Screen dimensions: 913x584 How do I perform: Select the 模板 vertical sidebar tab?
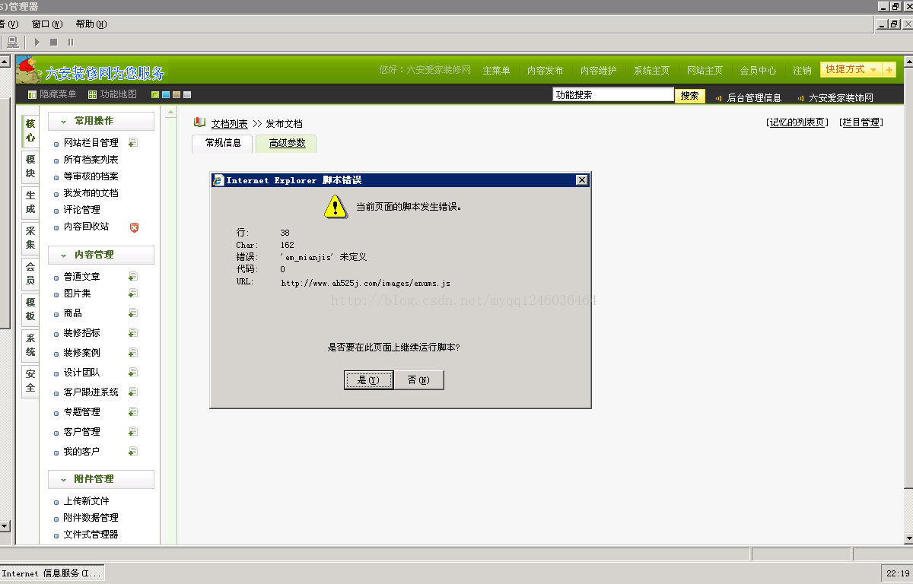tap(30, 309)
